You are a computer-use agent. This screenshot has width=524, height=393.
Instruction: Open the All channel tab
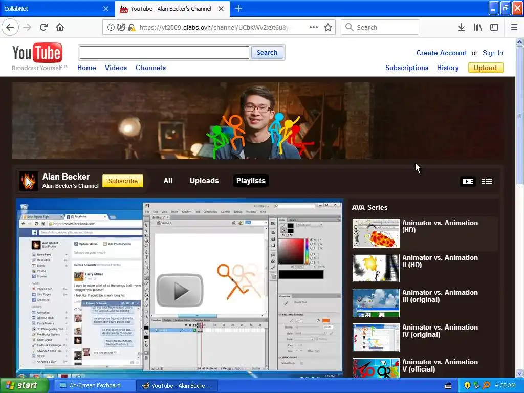point(168,181)
